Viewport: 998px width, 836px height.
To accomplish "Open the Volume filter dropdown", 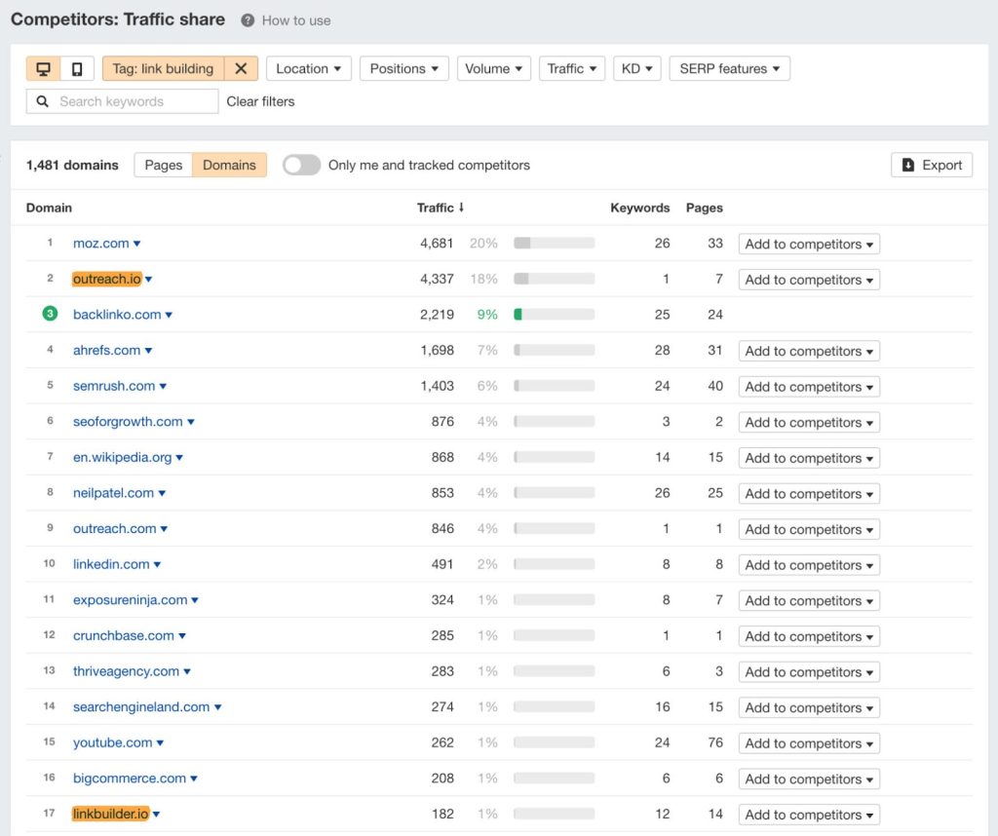I will [x=492, y=68].
